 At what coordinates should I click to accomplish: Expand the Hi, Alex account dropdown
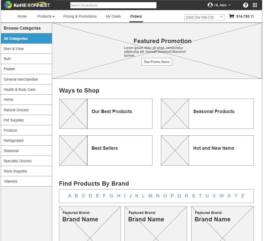point(222,5)
